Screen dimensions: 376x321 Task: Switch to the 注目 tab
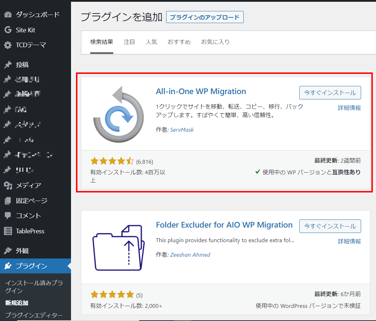[129, 42]
